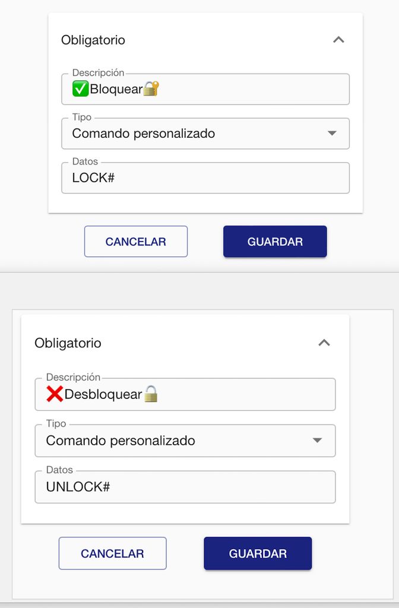The image size is (399, 608).
Task: Select 'Comando personalizado' text in the Desbloquear form
Action: pyautogui.click(x=121, y=441)
